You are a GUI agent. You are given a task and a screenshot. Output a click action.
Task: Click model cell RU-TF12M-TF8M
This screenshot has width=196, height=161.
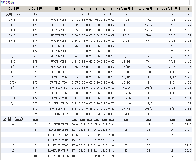58,151
